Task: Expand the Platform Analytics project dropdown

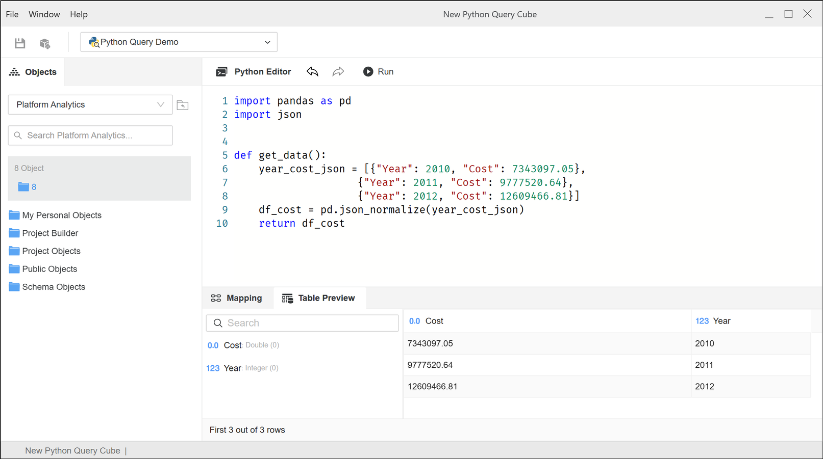Action: coord(90,105)
